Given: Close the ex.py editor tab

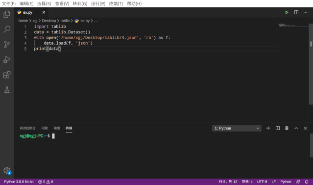Looking at the screenshot, I should [x=44, y=12].
